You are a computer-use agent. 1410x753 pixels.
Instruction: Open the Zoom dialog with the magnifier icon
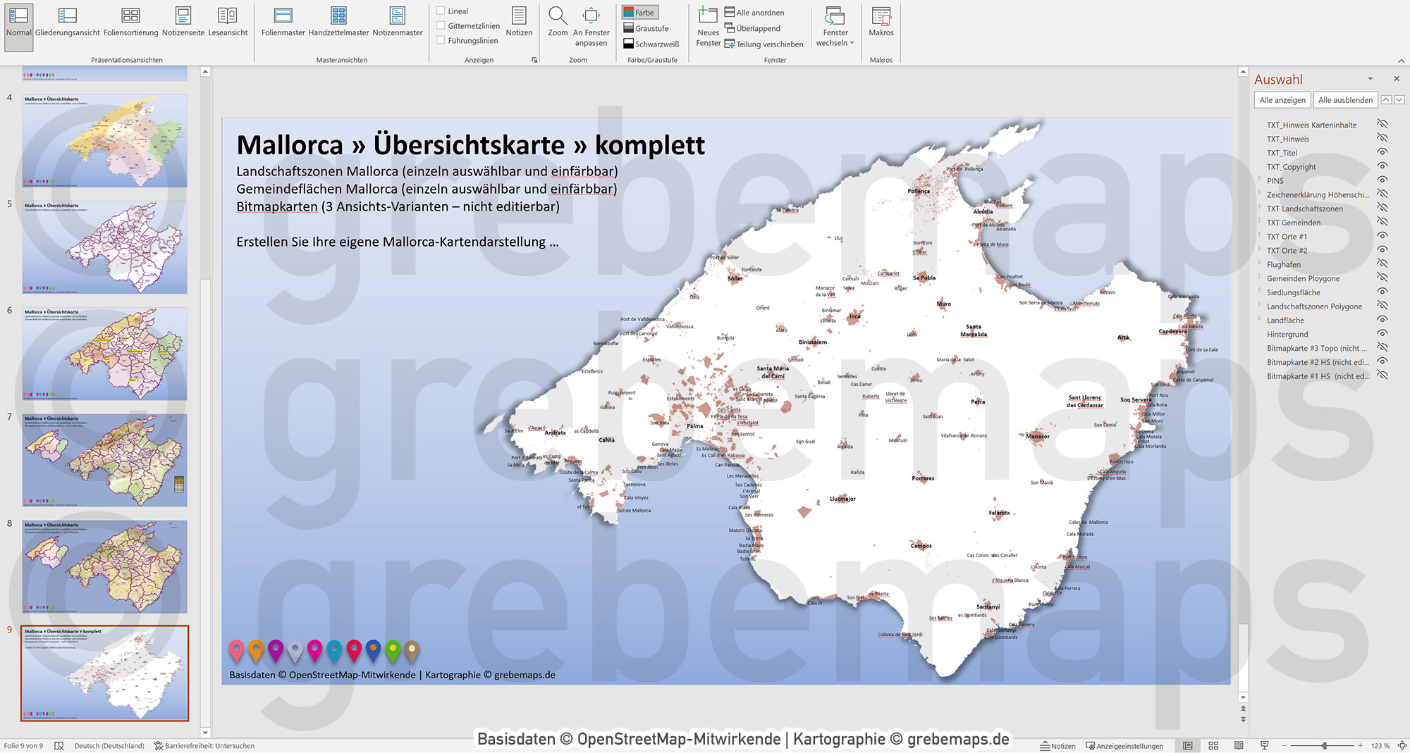click(x=558, y=21)
